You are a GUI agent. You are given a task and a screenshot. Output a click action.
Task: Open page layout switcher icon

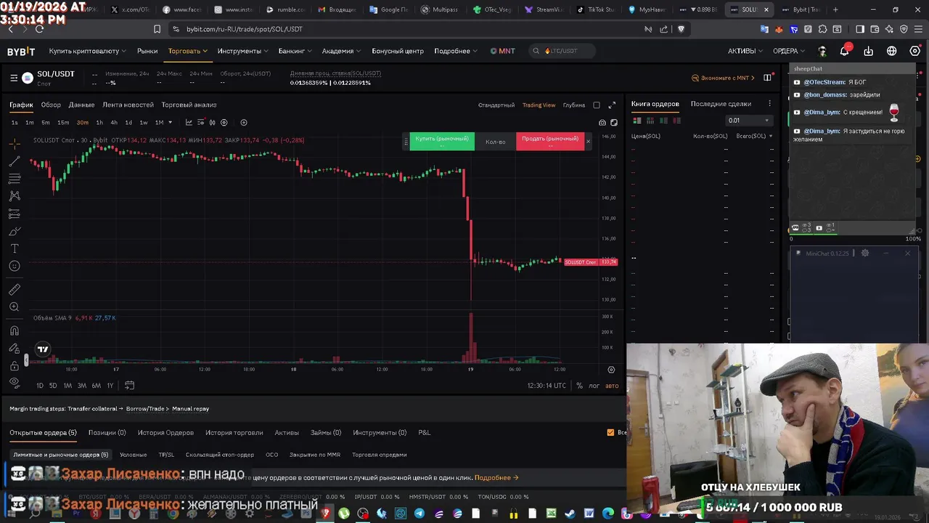point(767,78)
